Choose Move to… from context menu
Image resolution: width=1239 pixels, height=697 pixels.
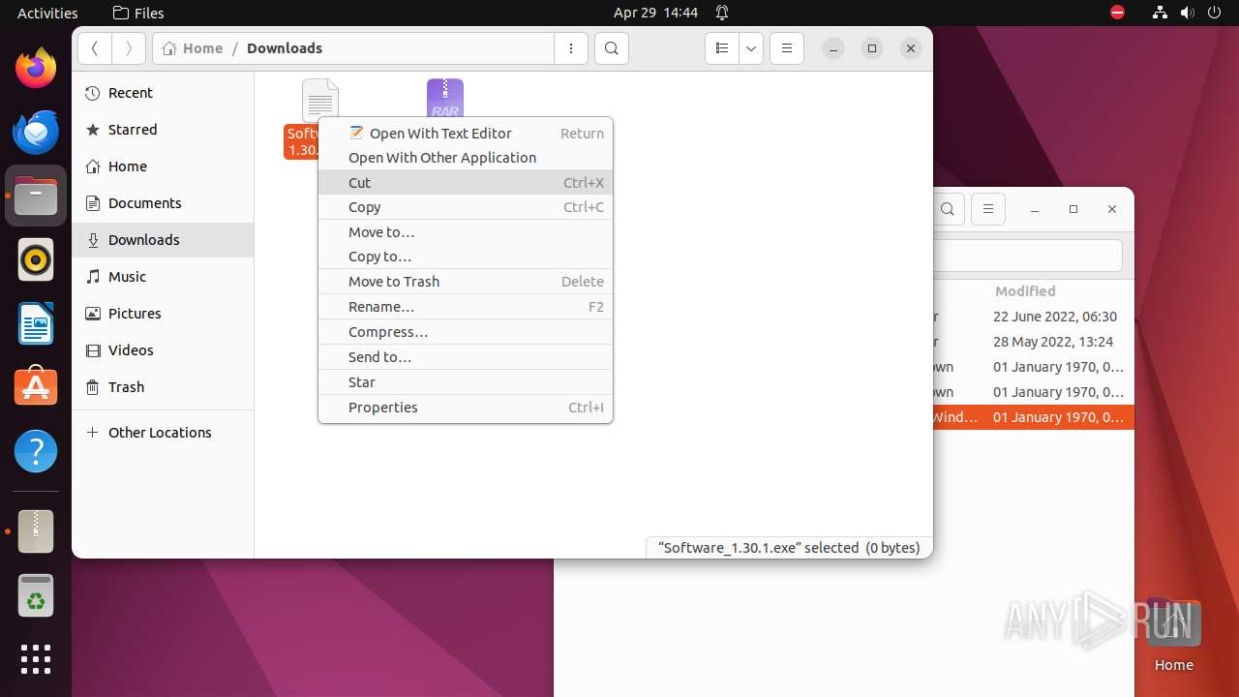click(x=466, y=232)
